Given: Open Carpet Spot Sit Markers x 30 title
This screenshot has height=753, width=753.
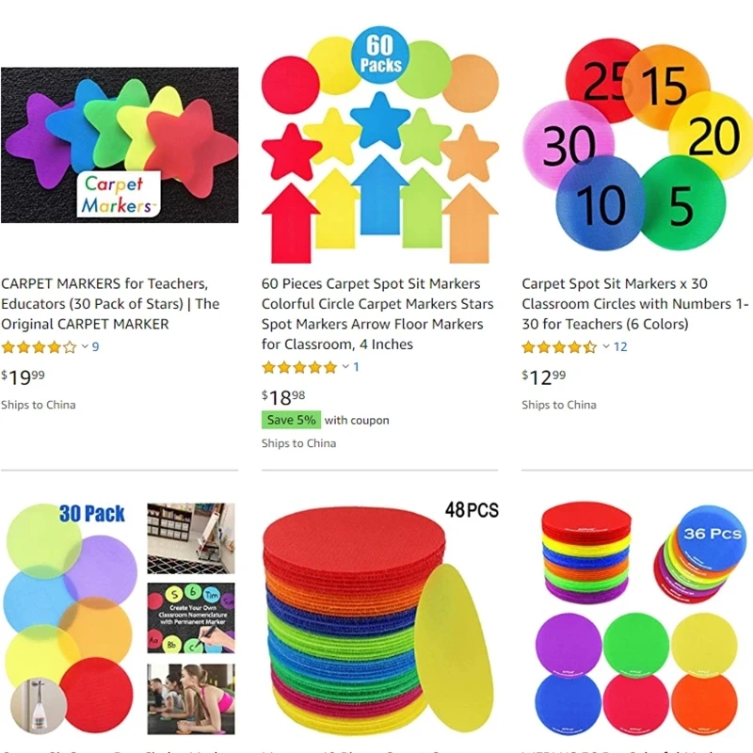Looking at the screenshot, I should point(634,303).
